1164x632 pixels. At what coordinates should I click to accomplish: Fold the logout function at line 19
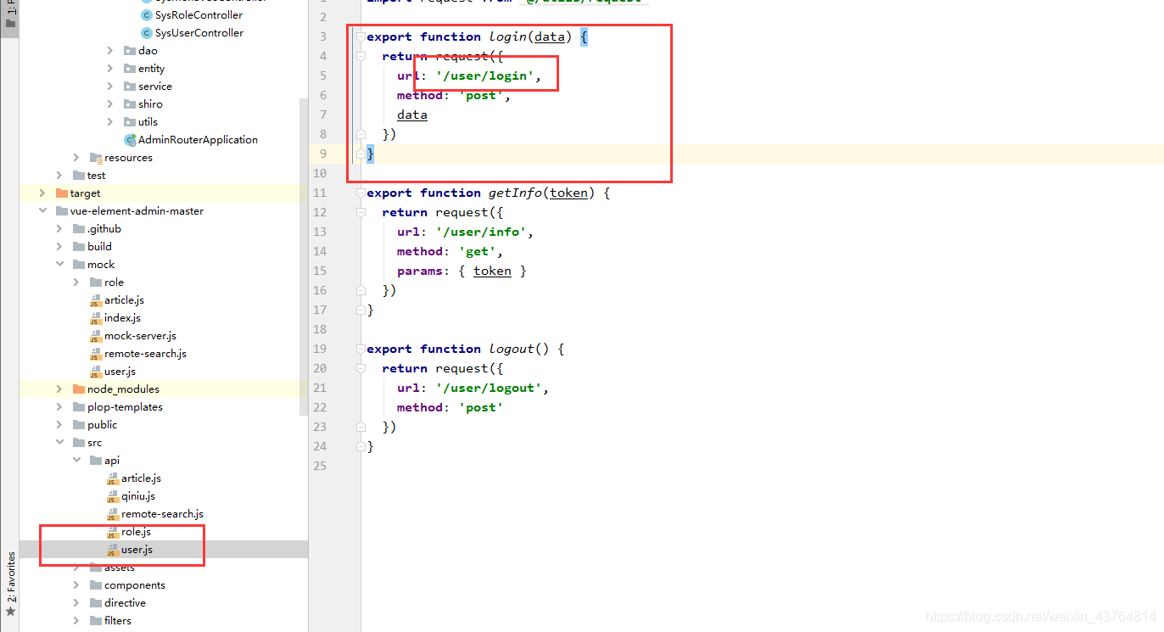pyautogui.click(x=361, y=349)
